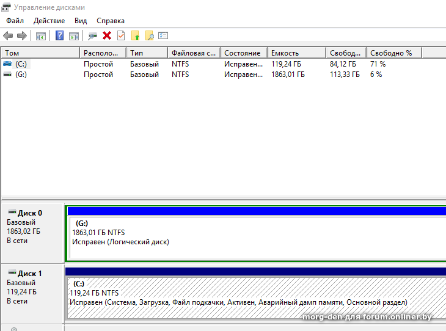Open the Действие menu
This screenshot has height=331, width=446.
(x=49, y=21)
